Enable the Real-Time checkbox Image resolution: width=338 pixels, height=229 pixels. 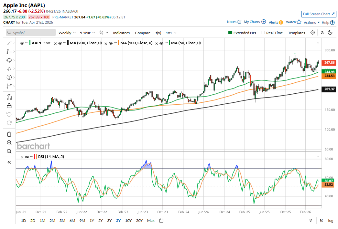point(263,33)
